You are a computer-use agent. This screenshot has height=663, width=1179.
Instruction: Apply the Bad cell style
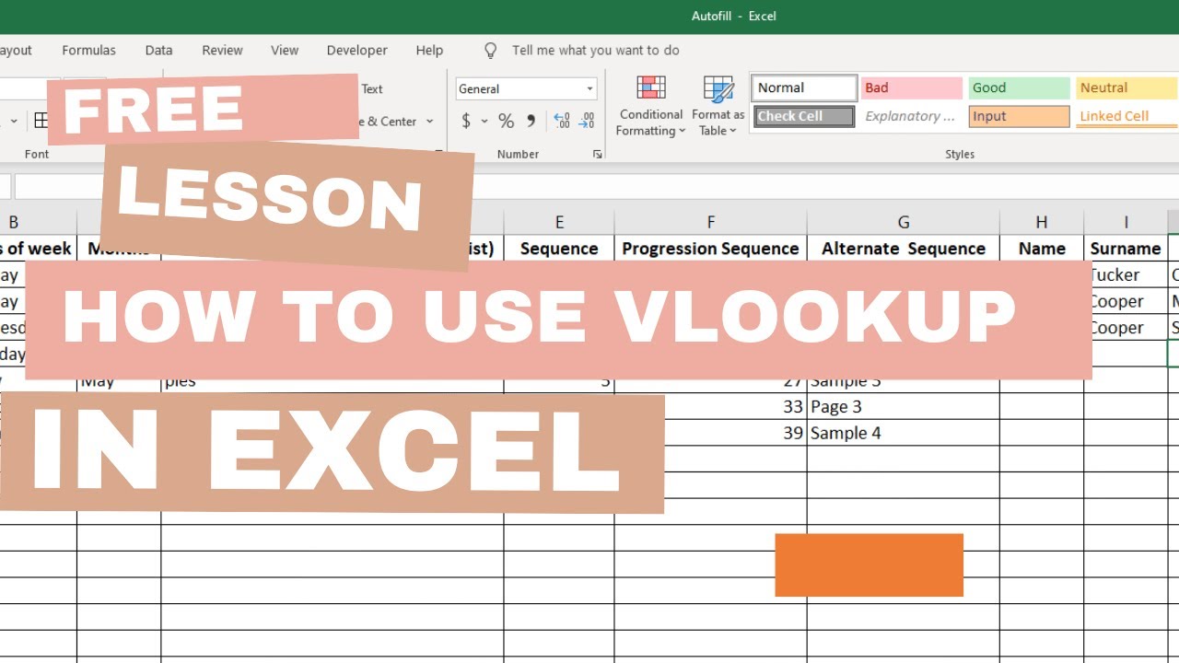click(912, 88)
